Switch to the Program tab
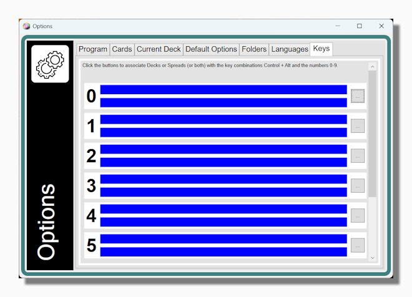 tap(93, 49)
